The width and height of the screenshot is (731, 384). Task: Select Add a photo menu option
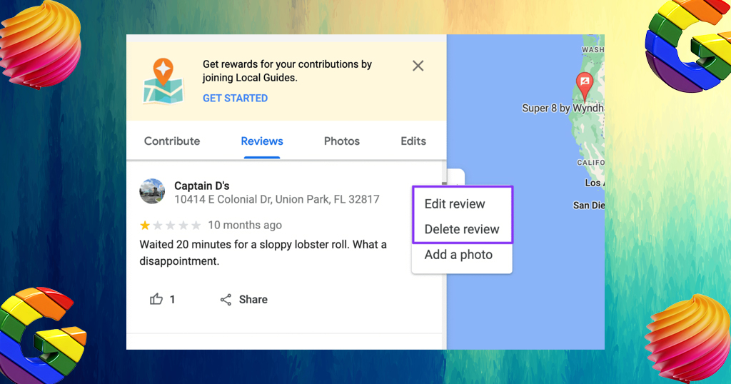pos(458,255)
